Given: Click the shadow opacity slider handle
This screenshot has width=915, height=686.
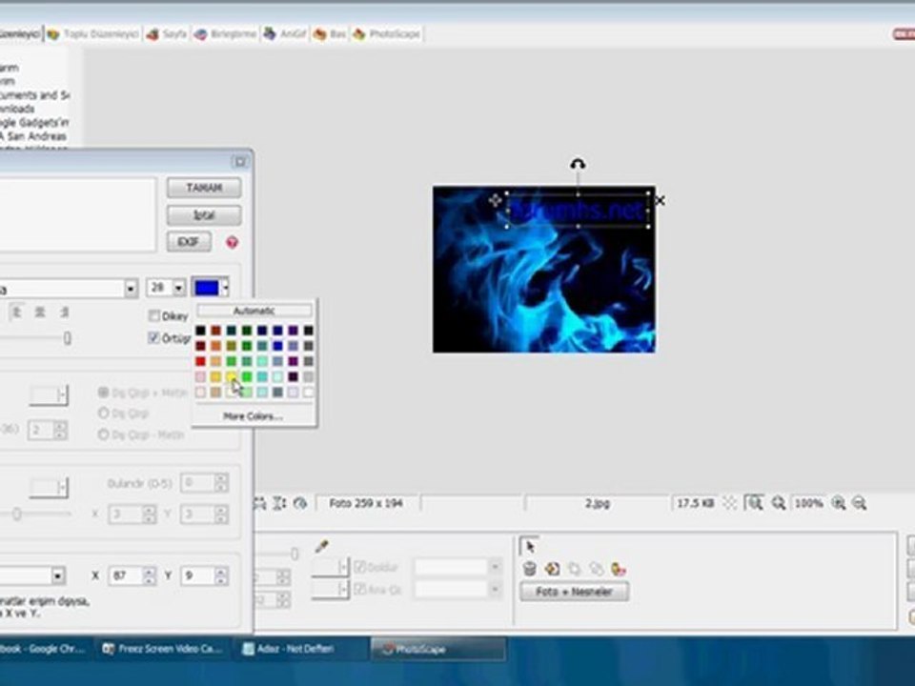Looking at the screenshot, I should [17, 514].
